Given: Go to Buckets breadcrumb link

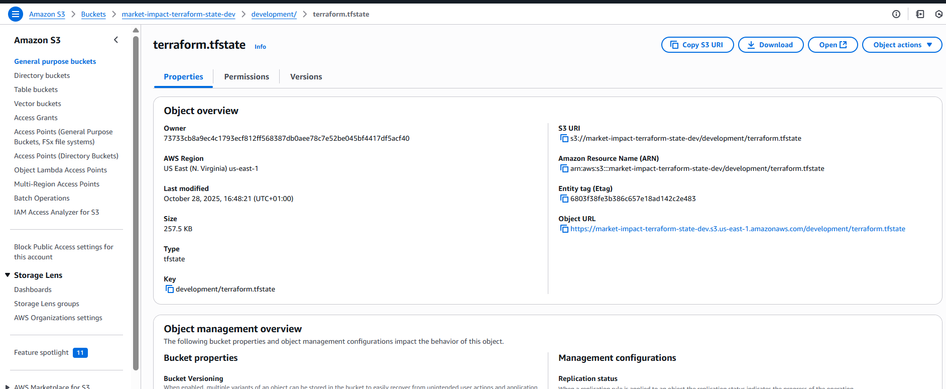Looking at the screenshot, I should click(93, 14).
